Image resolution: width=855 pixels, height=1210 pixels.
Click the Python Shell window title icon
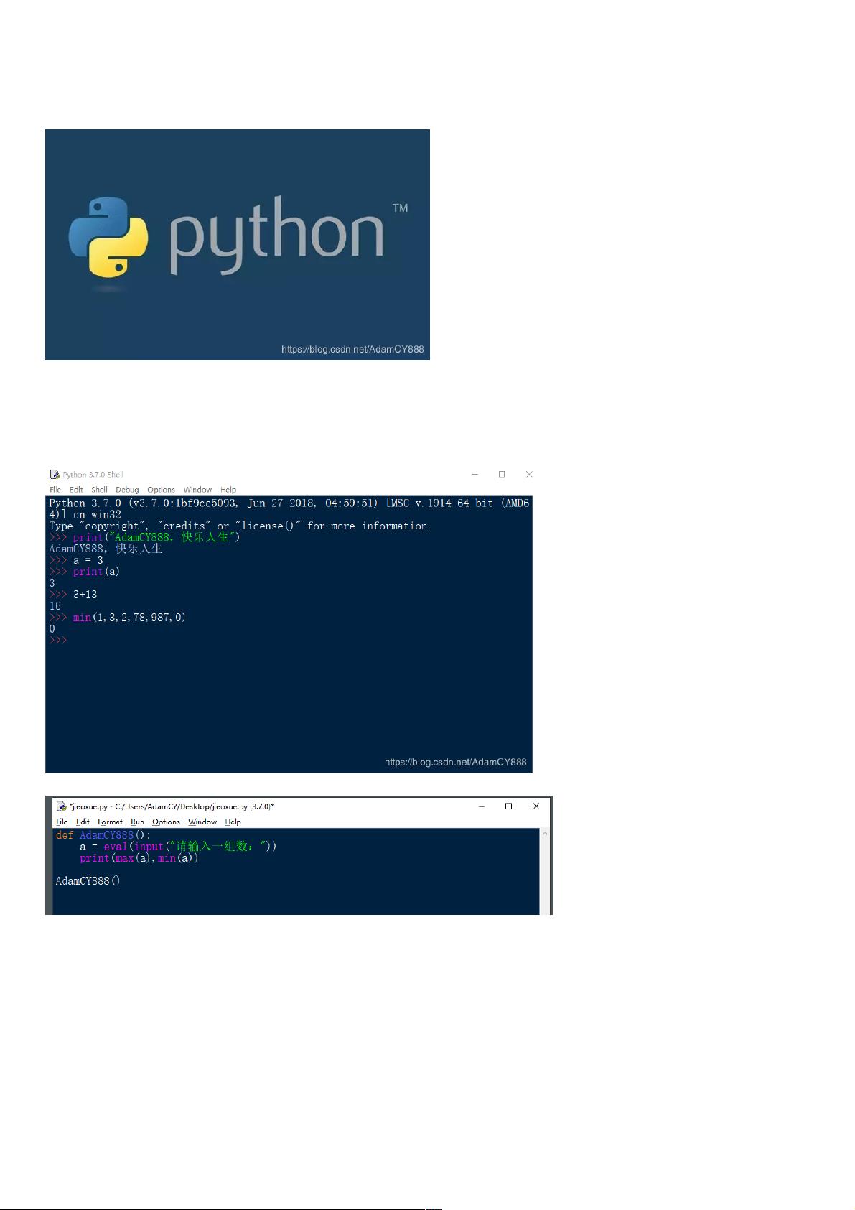[x=55, y=475]
